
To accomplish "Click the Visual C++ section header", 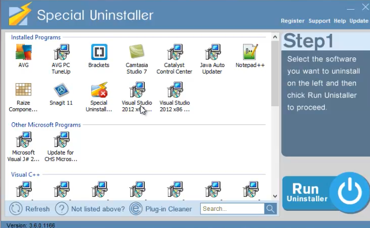I will point(25,174).
